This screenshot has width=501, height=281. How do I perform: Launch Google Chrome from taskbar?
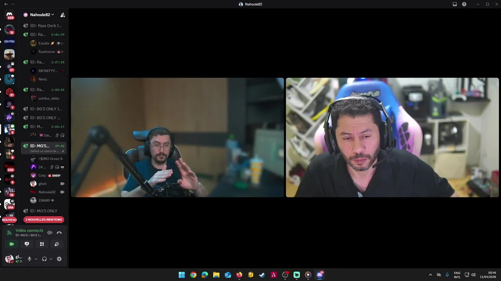[x=193, y=275]
